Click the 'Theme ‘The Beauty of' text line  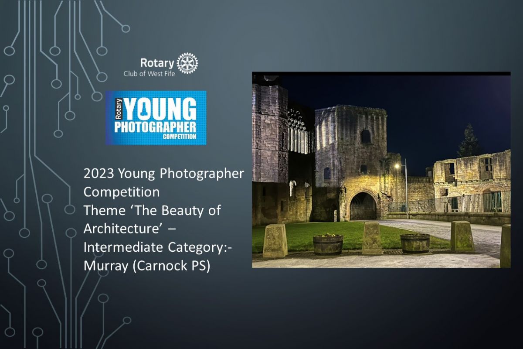coord(152,211)
